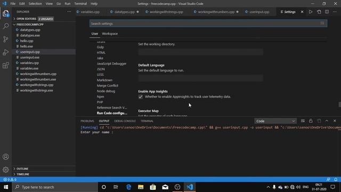Select Run Code configuration in settings tree

112,113
